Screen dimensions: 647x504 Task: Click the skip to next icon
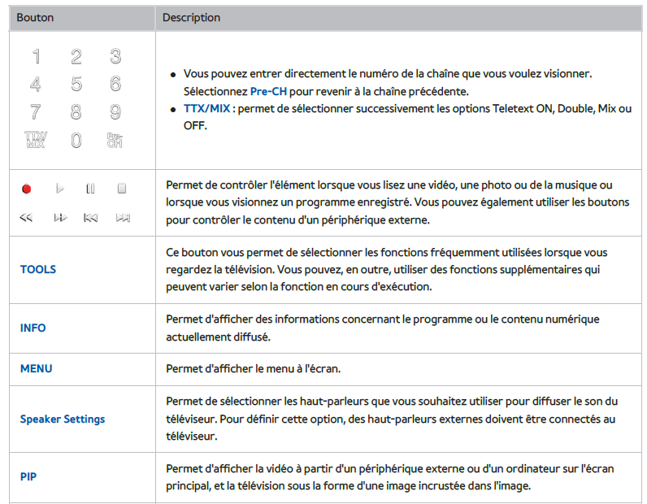(x=123, y=218)
